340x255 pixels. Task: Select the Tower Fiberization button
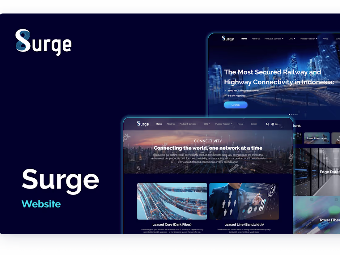pos(317,138)
